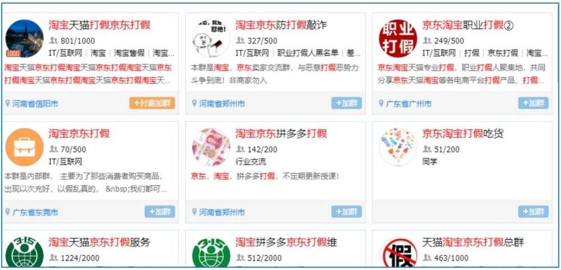
Task: Click the banknote avatar for 淘宝京东拼多多打假
Action: [x=211, y=147]
